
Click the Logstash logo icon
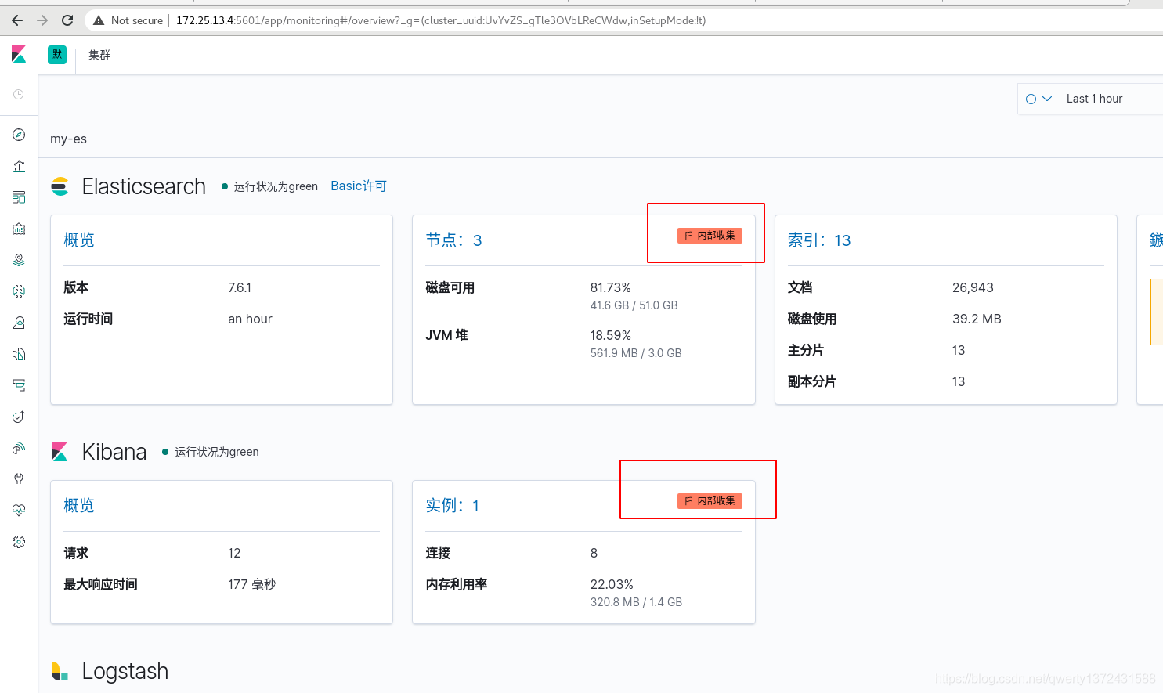[x=60, y=671]
